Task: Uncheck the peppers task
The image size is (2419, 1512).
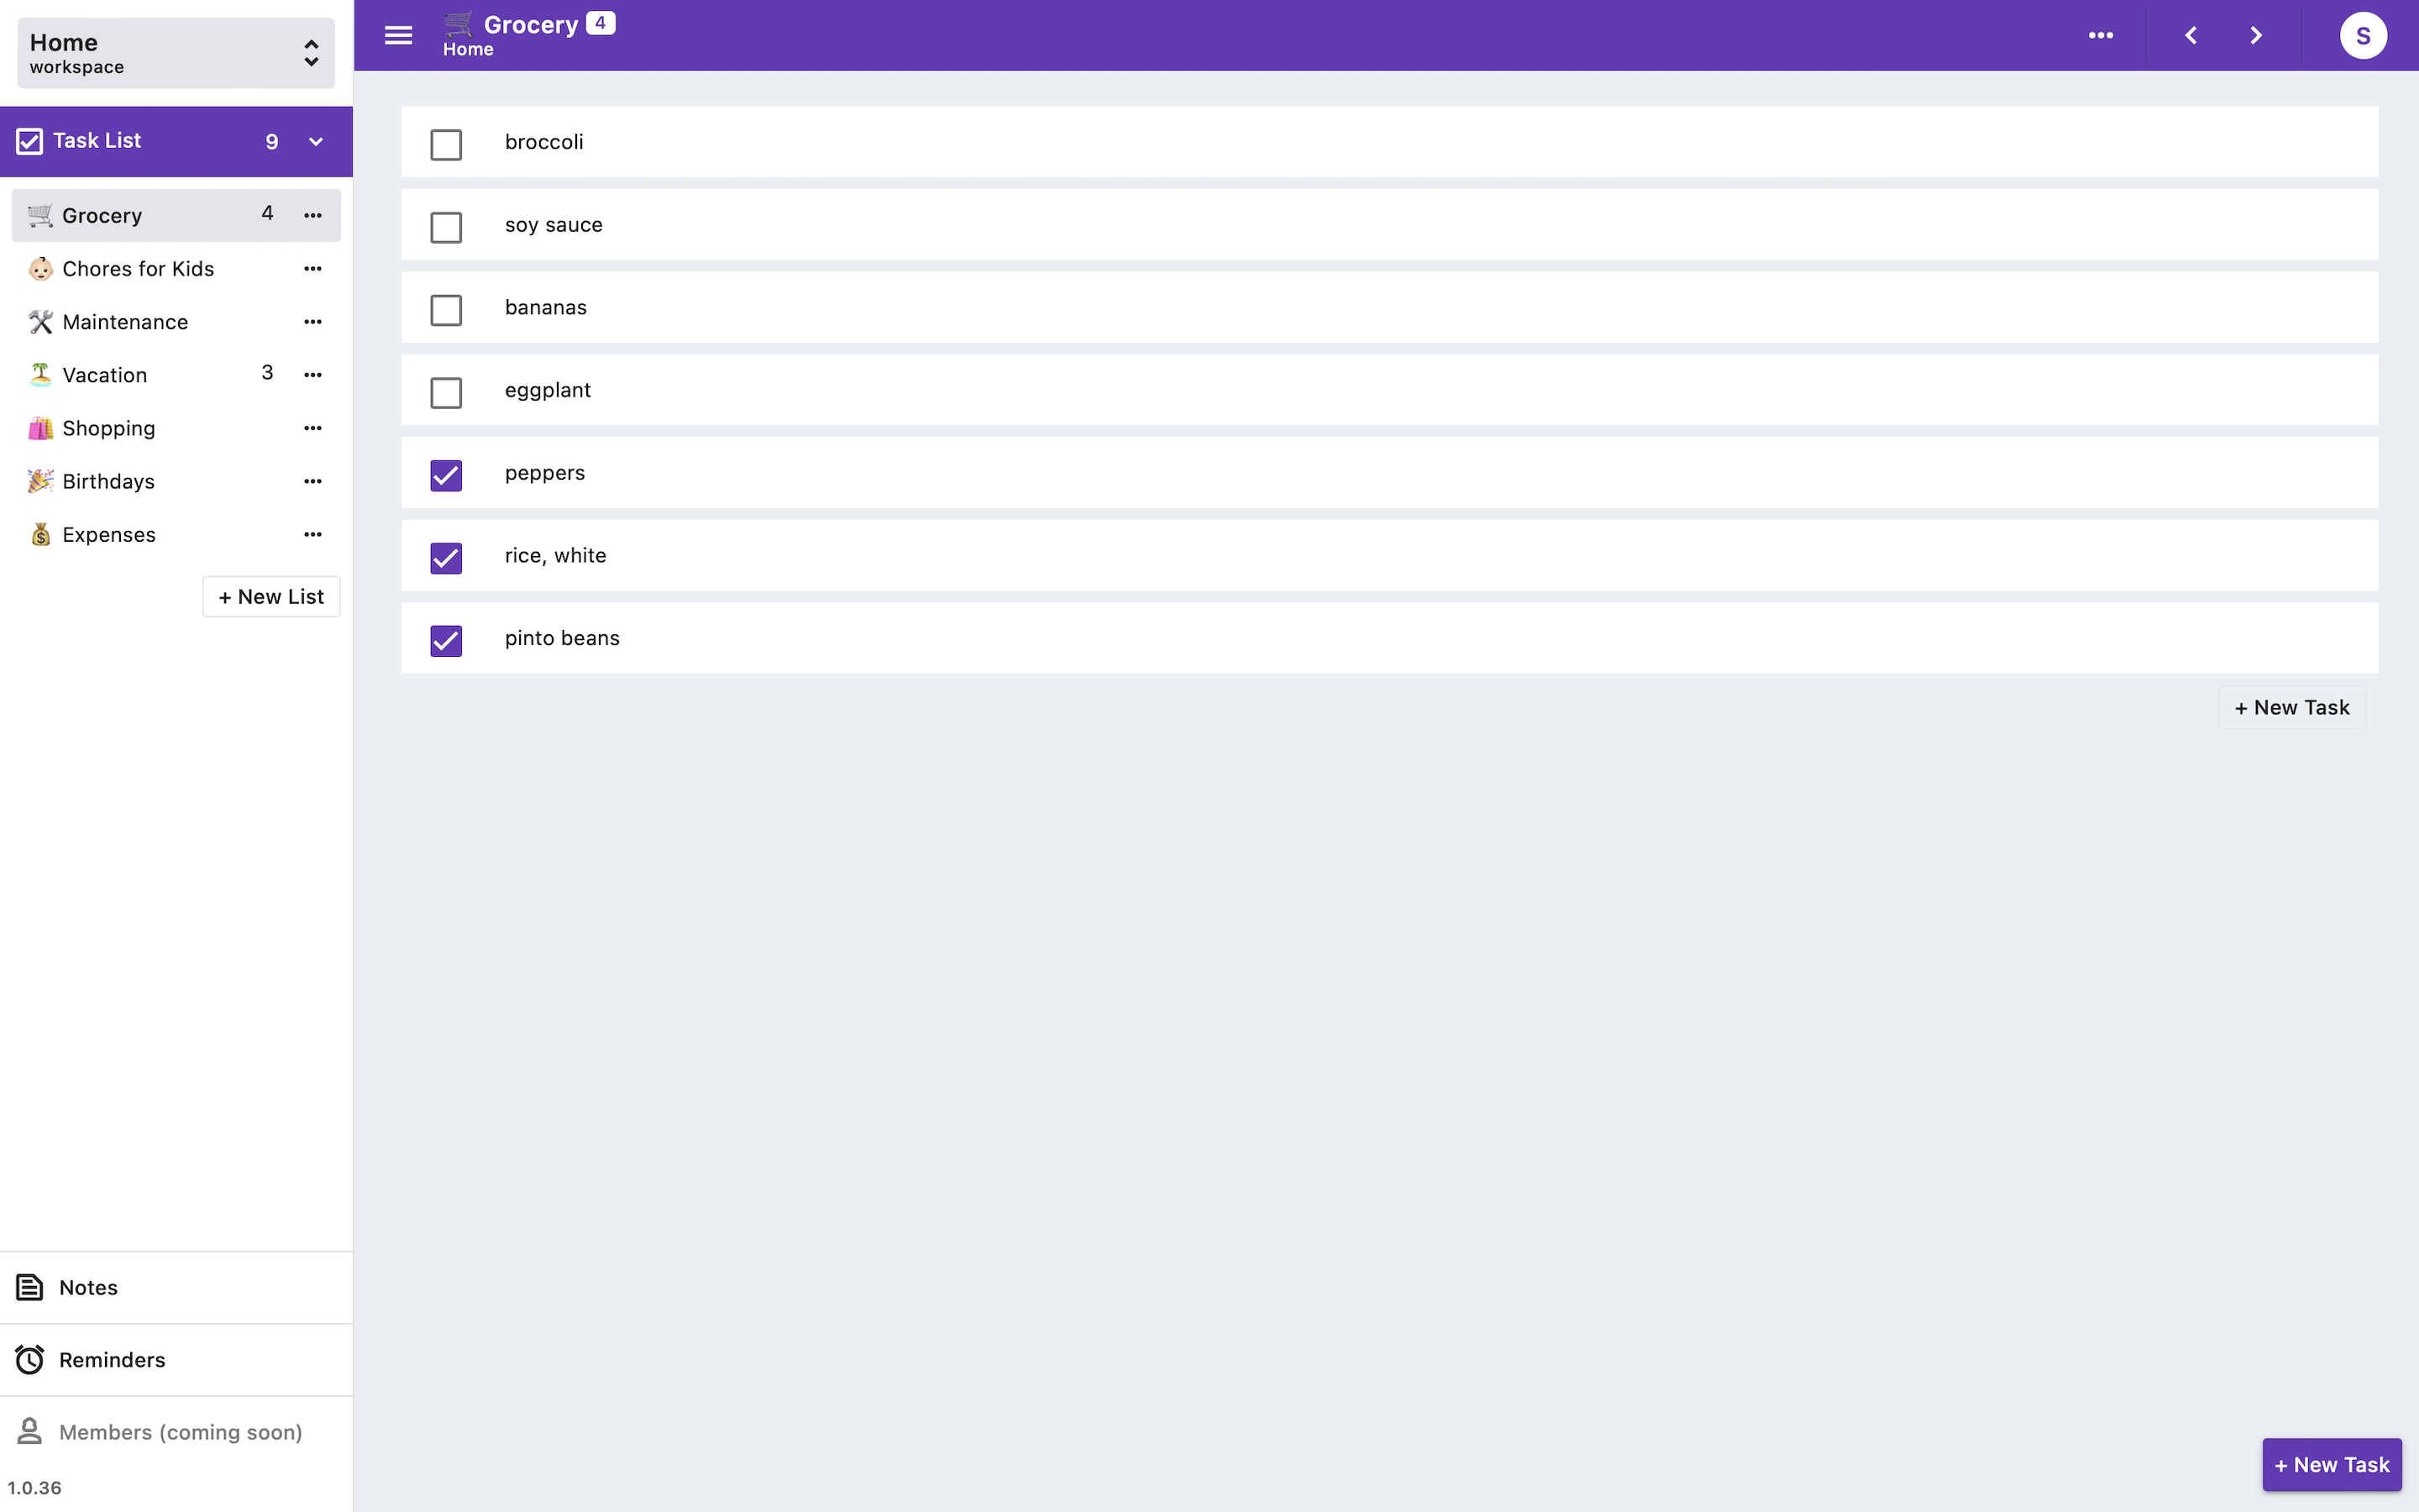Action: [446, 475]
